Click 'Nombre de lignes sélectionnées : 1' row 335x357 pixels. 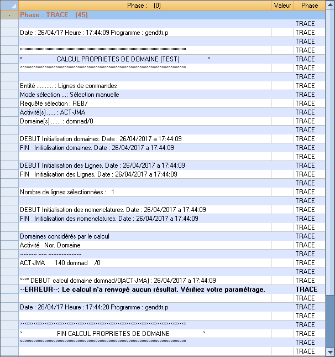click(67, 192)
